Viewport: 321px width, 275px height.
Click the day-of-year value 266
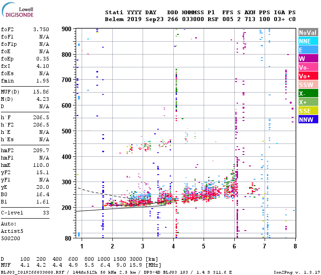[x=173, y=19]
